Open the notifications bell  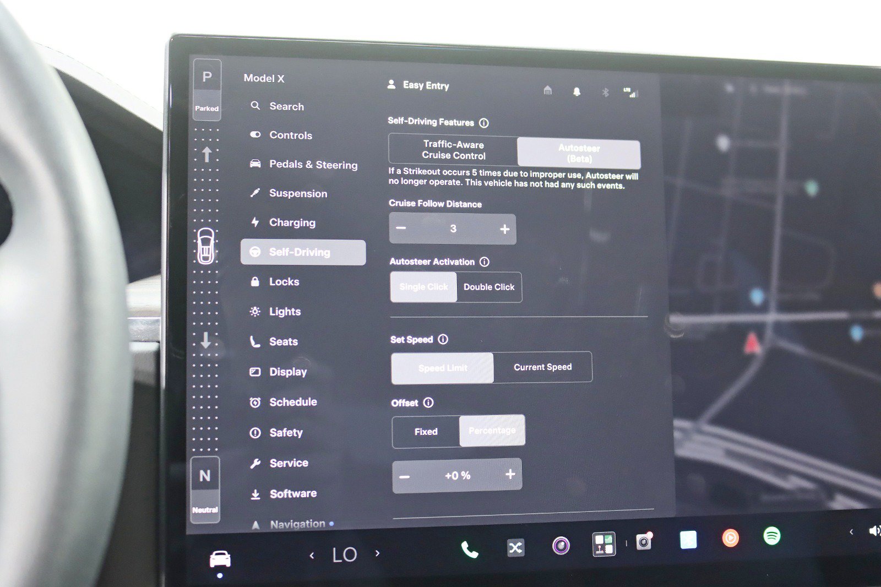(x=577, y=91)
